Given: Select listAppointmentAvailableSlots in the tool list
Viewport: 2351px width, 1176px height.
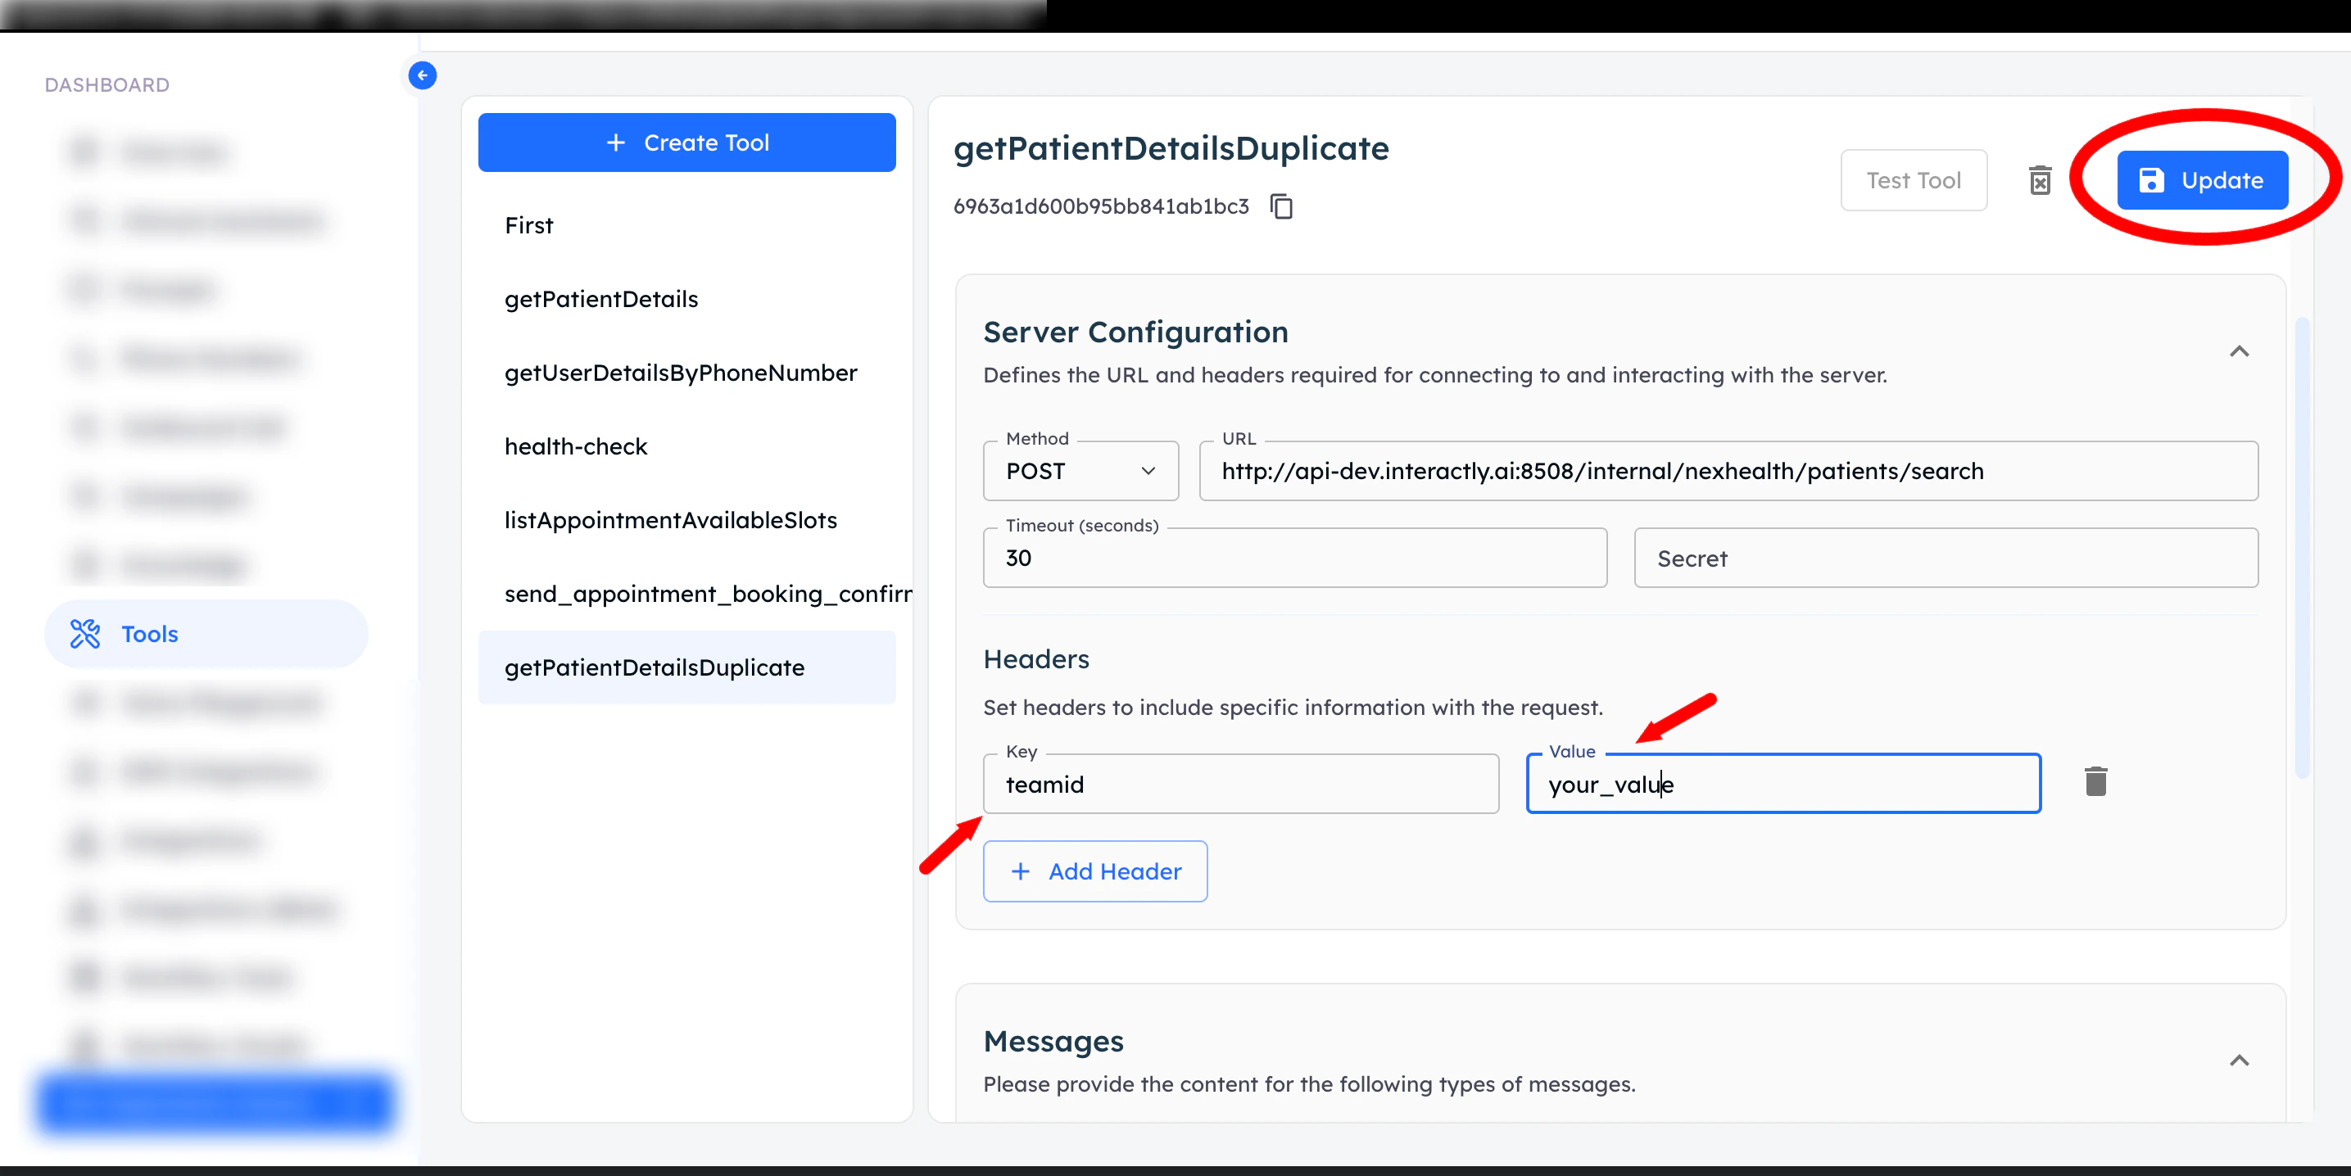Looking at the screenshot, I should [670, 520].
